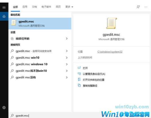The image size is (151, 118).
Task: Click the run as administrator shield icon
Action: (79, 74)
